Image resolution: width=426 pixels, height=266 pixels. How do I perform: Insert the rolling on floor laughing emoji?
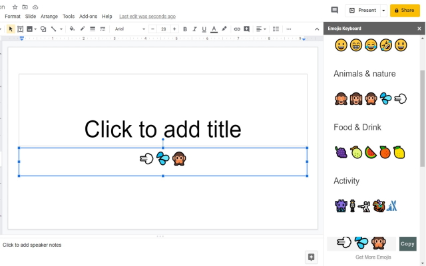[x=386, y=45]
